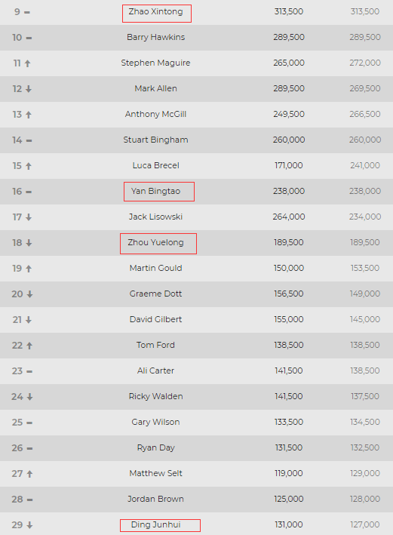Click the unchanged dash icon beside rank 9

click(x=27, y=12)
